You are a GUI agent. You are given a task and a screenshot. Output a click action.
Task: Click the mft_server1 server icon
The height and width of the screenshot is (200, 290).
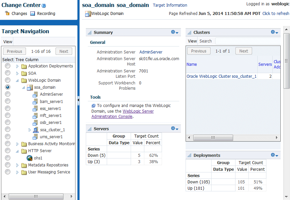[35, 116]
